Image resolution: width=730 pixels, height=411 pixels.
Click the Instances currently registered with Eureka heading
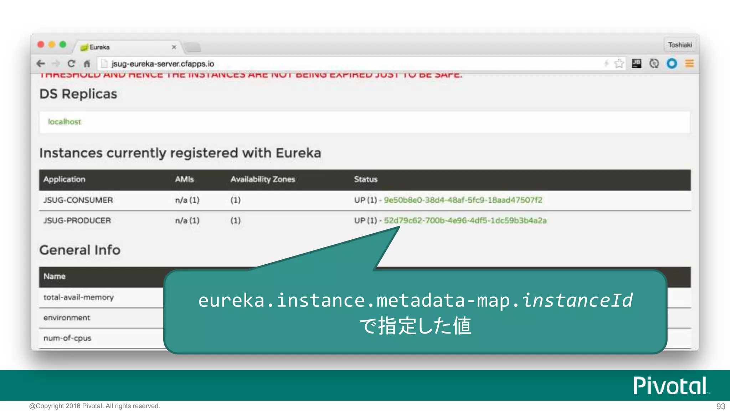click(180, 153)
